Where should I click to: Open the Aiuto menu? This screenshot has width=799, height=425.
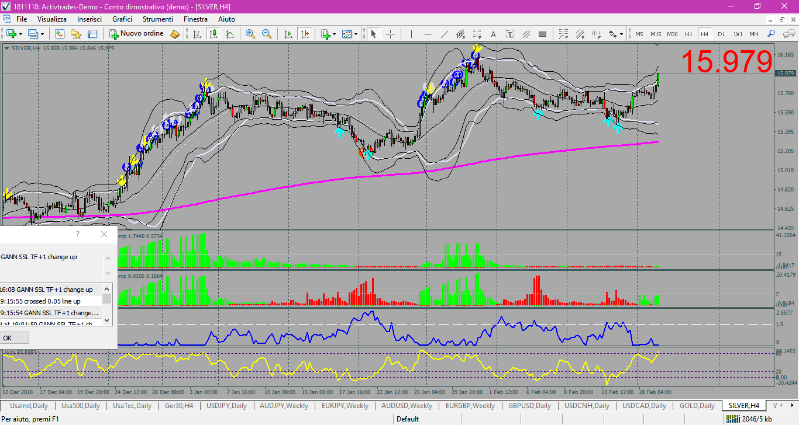coord(226,19)
